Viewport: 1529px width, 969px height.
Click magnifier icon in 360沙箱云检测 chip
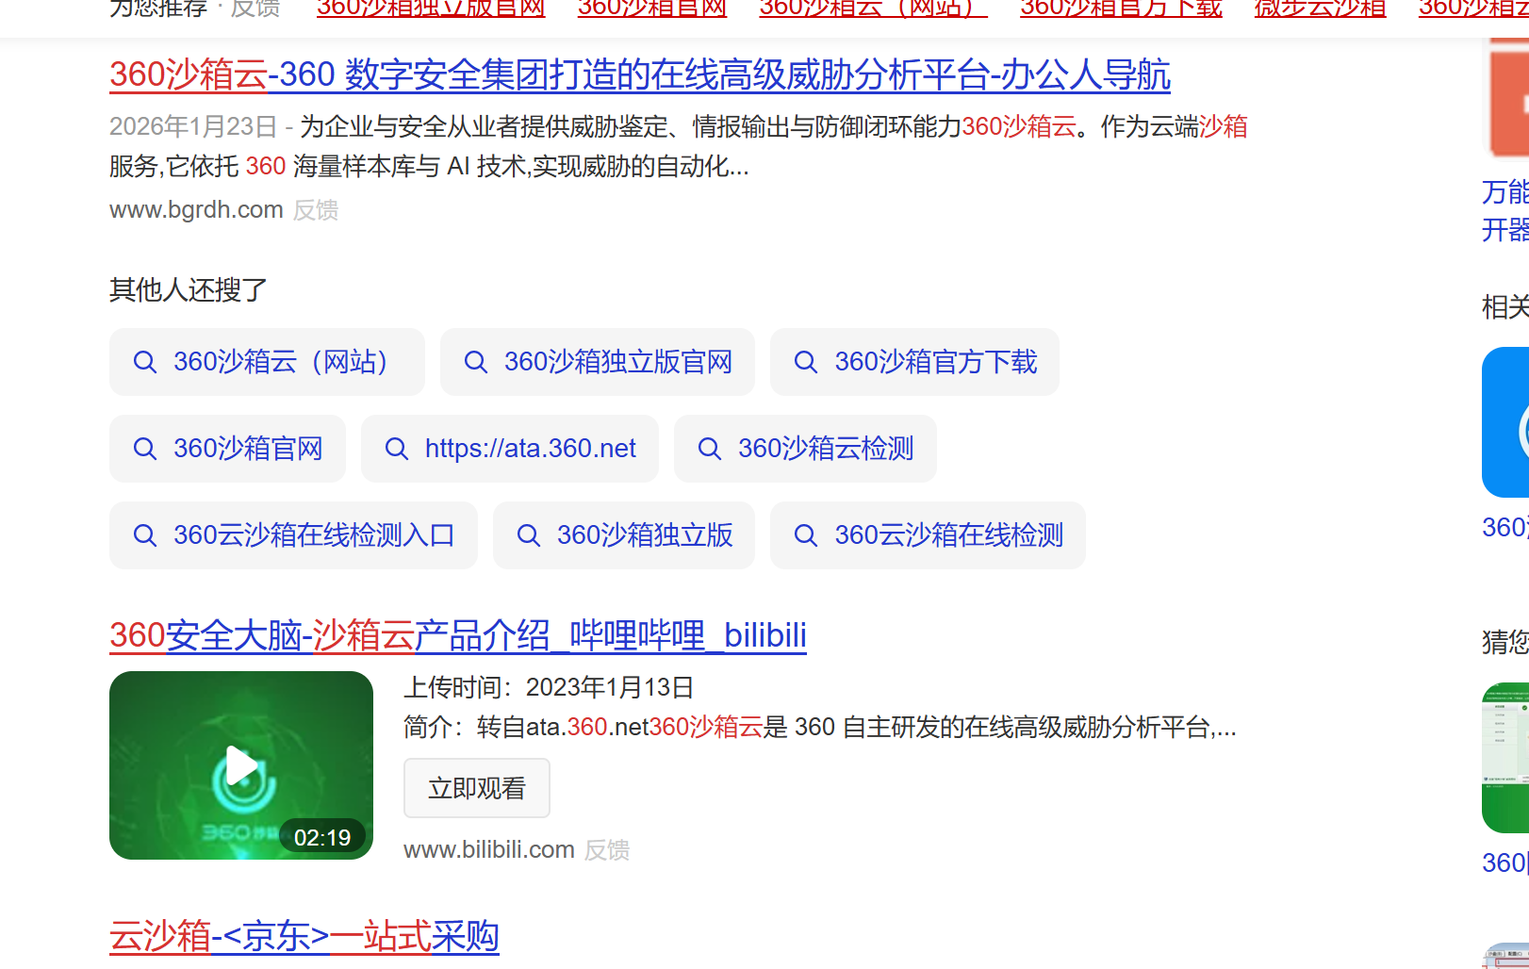pyautogui.click(x=709, y=449)
